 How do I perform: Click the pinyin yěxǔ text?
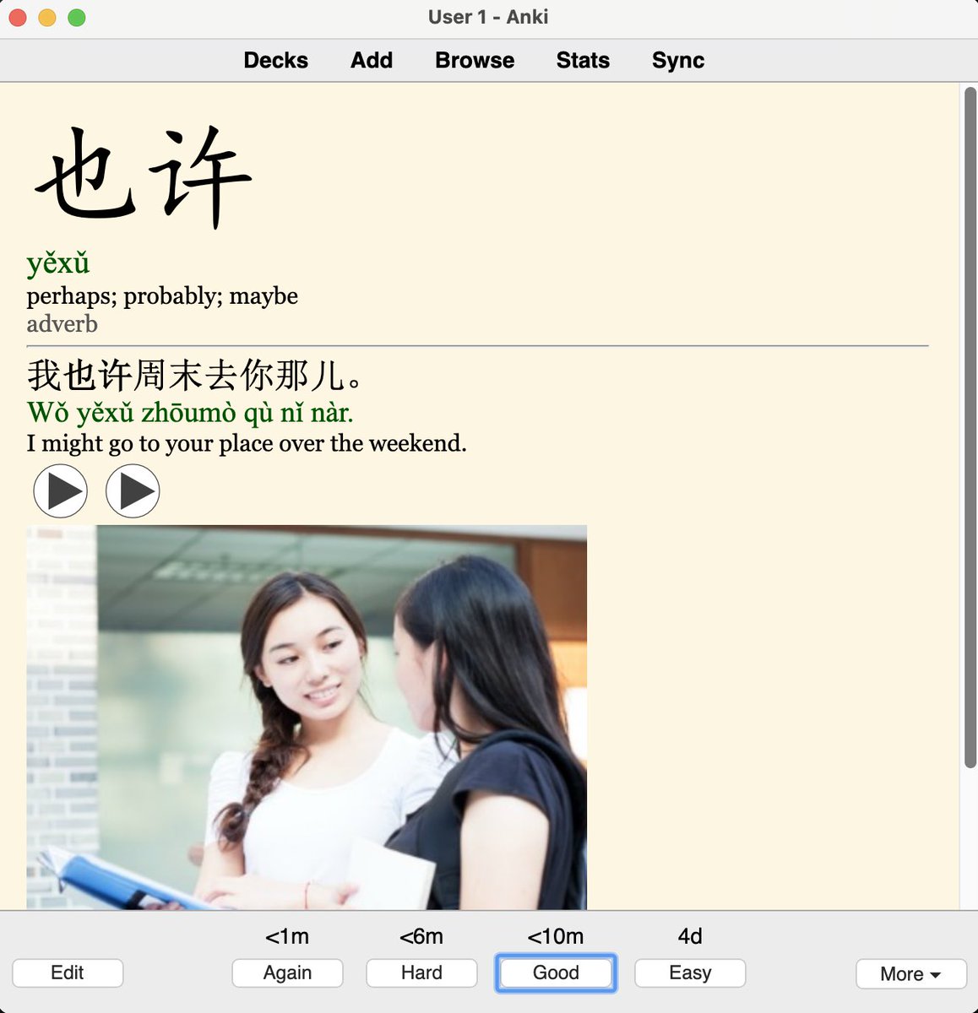point(58,263)
